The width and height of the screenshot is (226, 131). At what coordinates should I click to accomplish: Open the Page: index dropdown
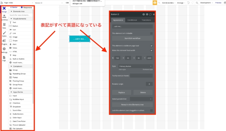click(19, 3)
